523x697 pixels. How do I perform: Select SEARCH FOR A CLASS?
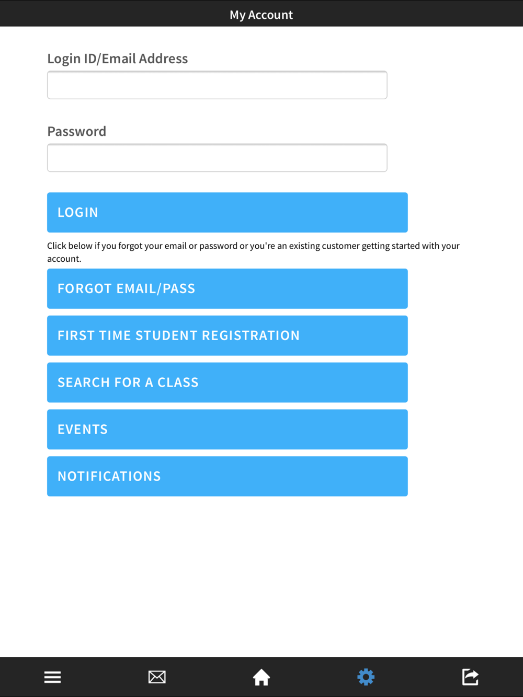[x=228, y=382]
